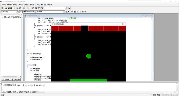Click the Stop Build icon

[x=78, y=12]
